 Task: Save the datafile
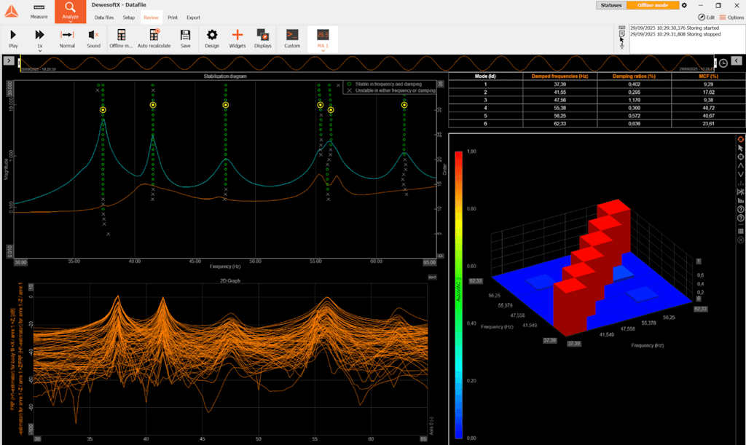186,39
